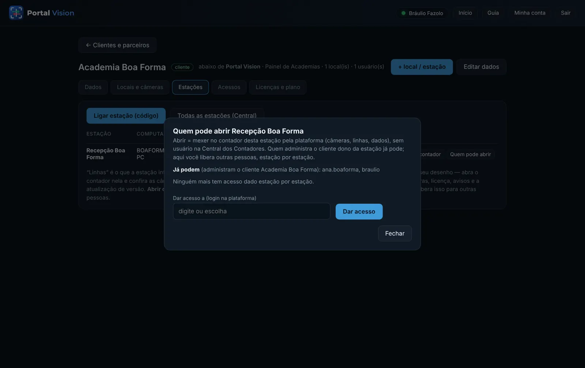Switch to the Dados tab
Viewport: 585px width, 368px height.
pyautogui.click(x=93, y=87)
